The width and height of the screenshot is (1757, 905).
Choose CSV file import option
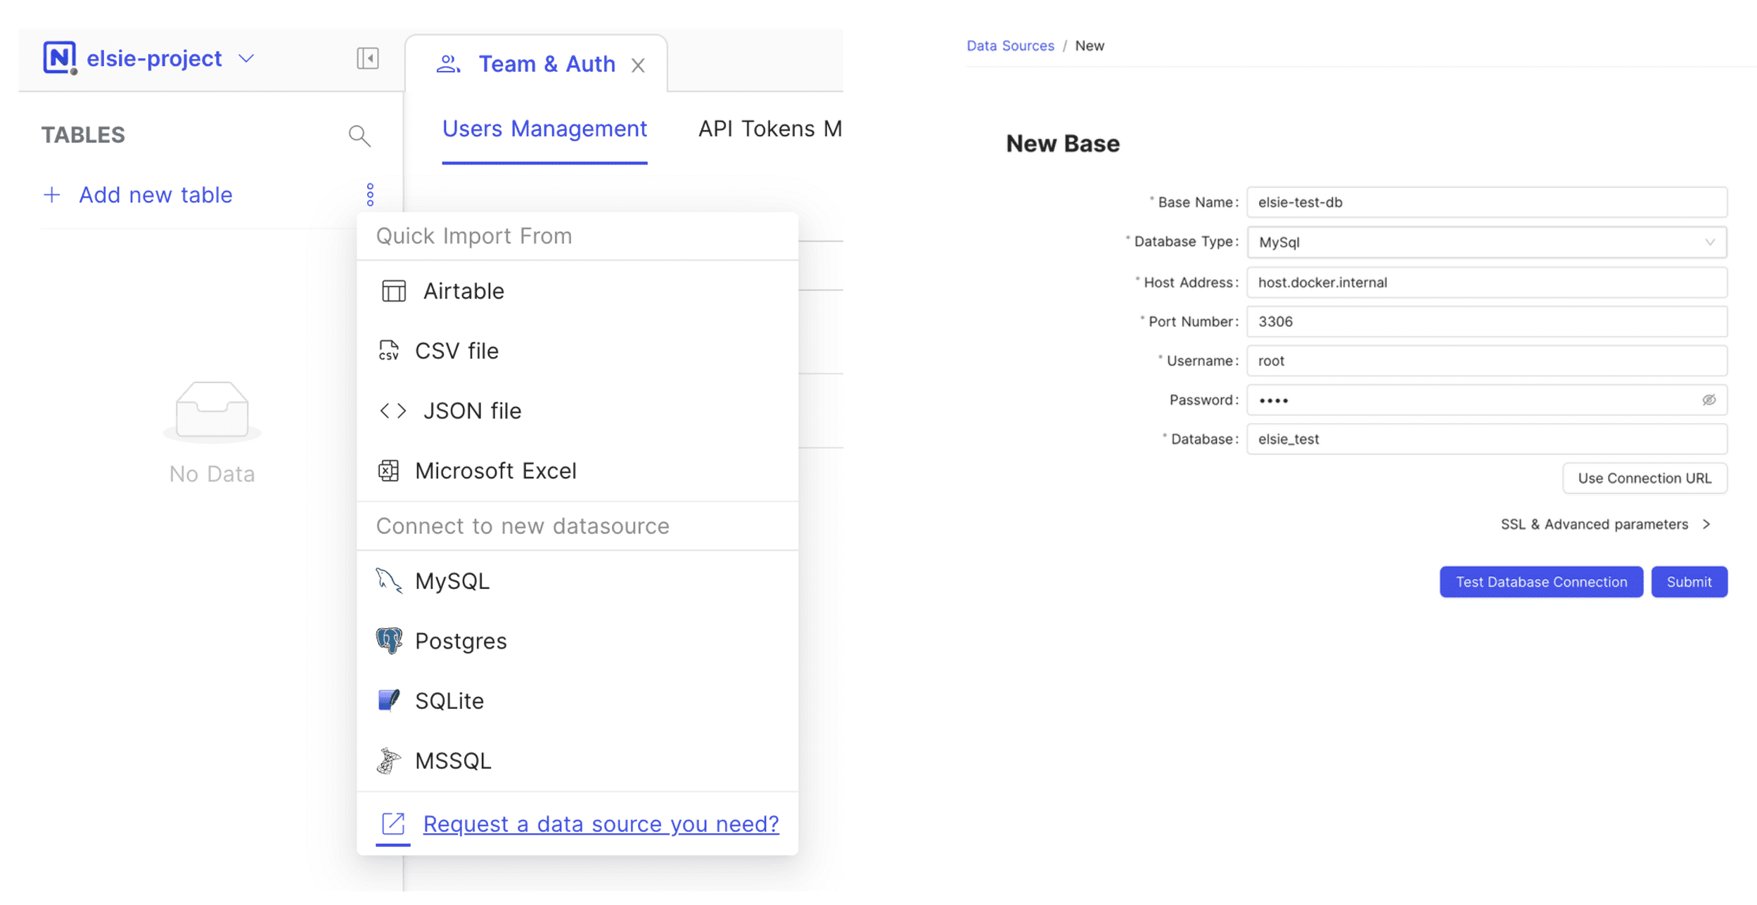(456, 351)
